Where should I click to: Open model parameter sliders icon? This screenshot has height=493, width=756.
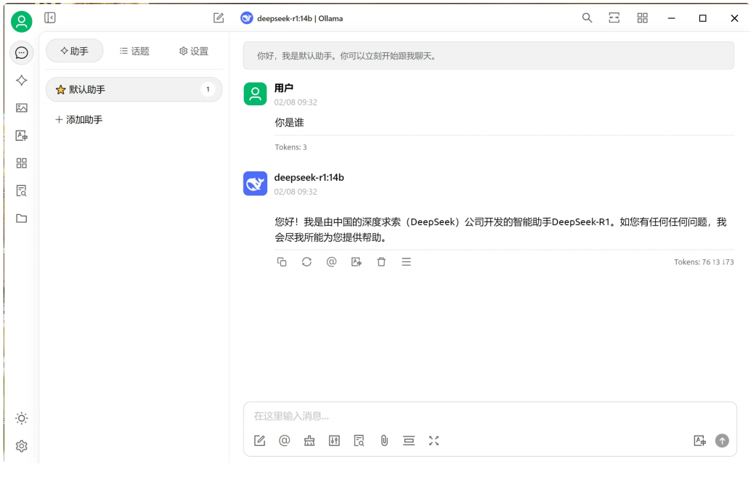[x=334, y=441]
